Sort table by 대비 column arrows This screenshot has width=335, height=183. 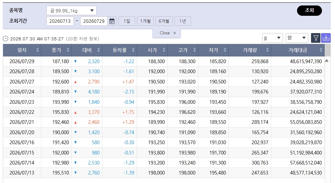(98, 50)
